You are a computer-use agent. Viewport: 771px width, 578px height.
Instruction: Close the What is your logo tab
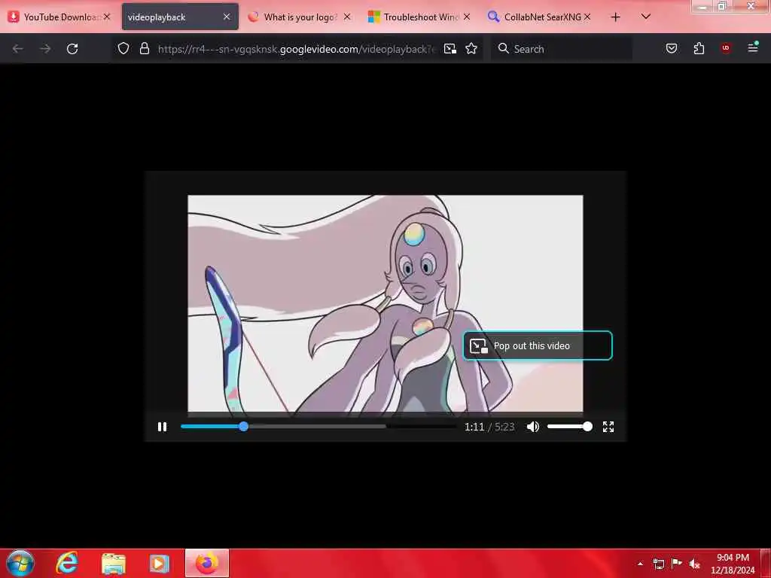coord(347,17)
